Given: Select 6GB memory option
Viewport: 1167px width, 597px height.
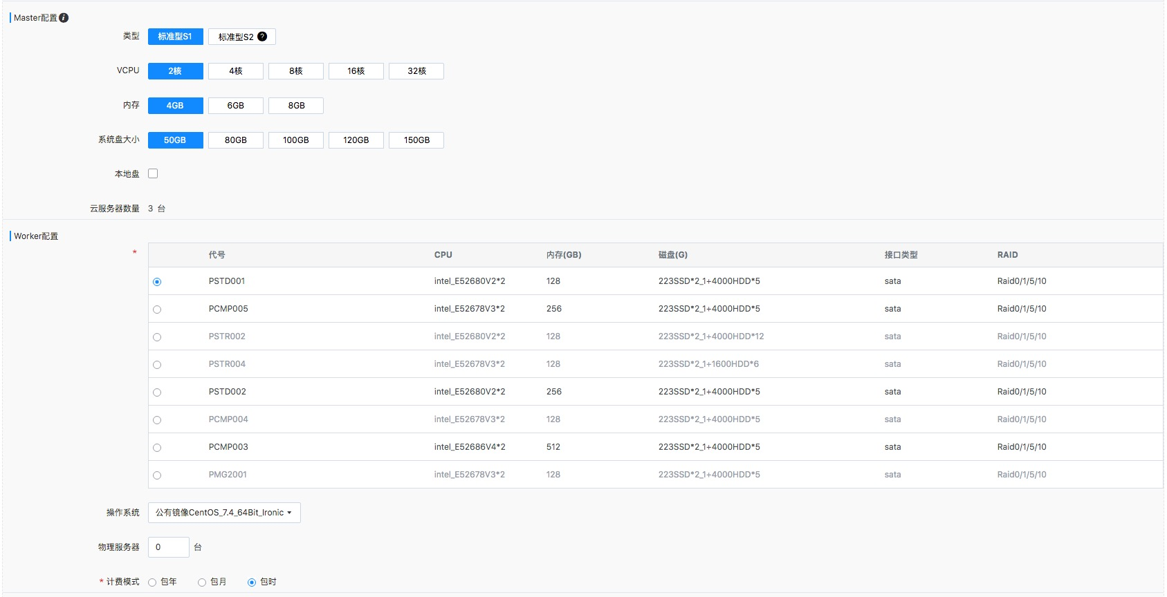Looking at the screenshot, I should tap(236, 106).
